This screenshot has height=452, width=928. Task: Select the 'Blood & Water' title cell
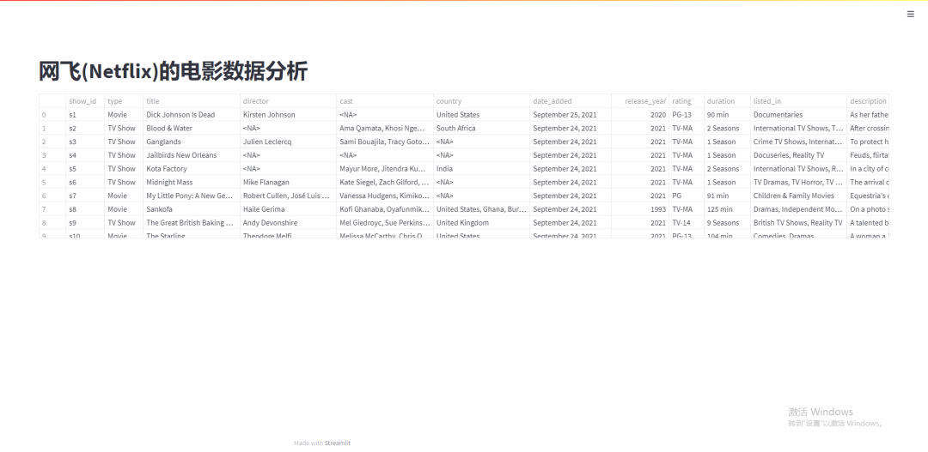tap(192, 128)
